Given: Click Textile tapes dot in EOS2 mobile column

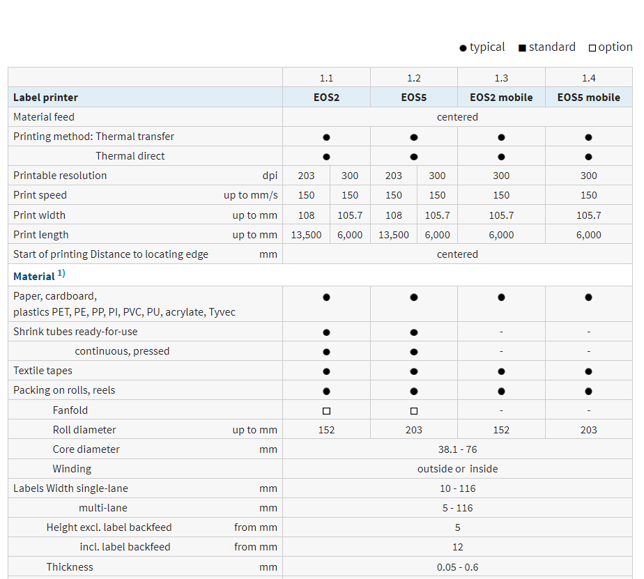Looking at the screenshot, I should click(501, 371).
